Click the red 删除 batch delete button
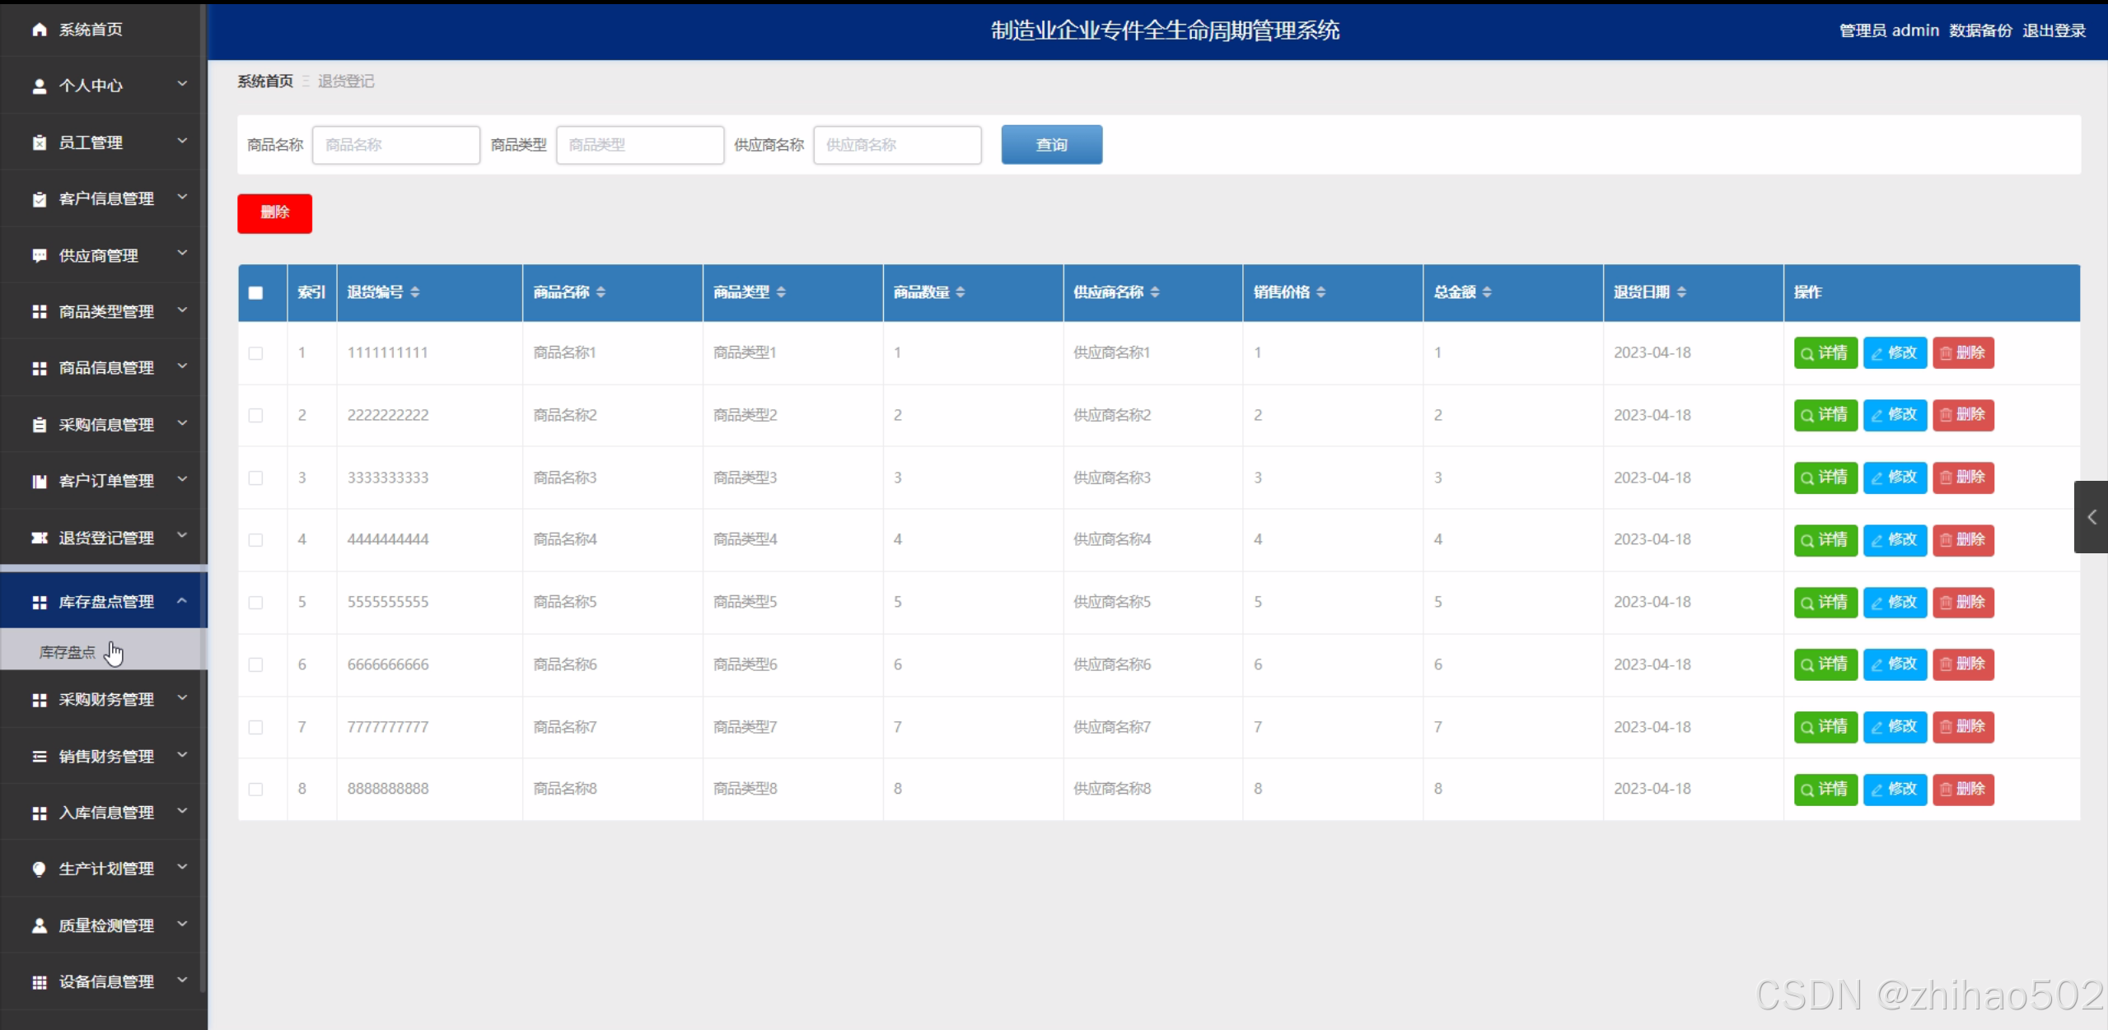Image resolution: width=2108 pixels, height=1030 pixels. click(x=274, y=213)
